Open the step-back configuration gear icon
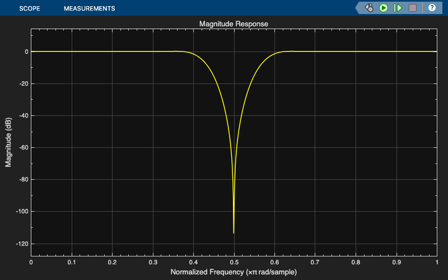Image resolution: width=448 pixels, height=280 pixels. pyautogui.click(x=369, y=8)
